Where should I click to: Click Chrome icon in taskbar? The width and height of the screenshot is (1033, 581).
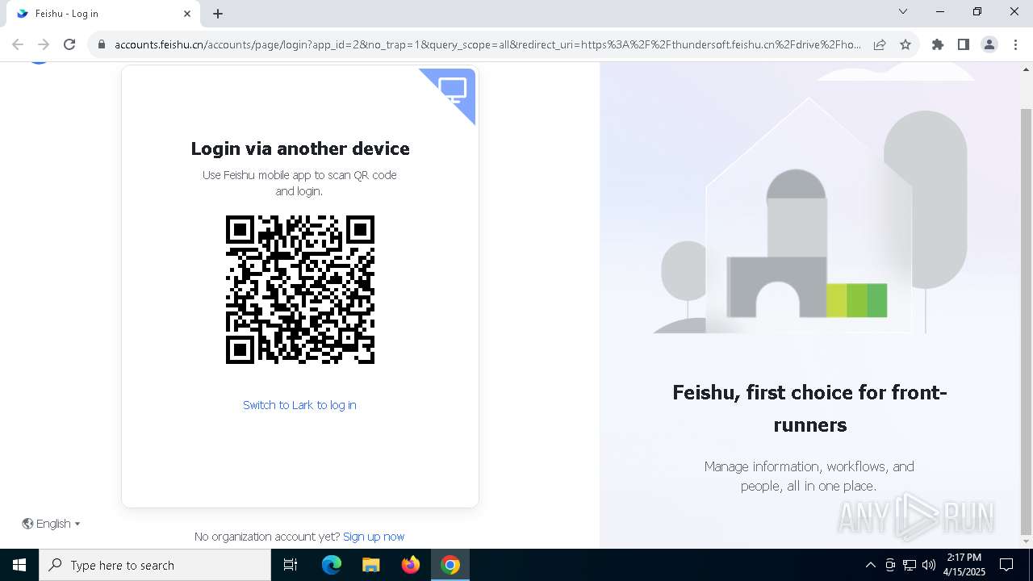pos(450,565)
